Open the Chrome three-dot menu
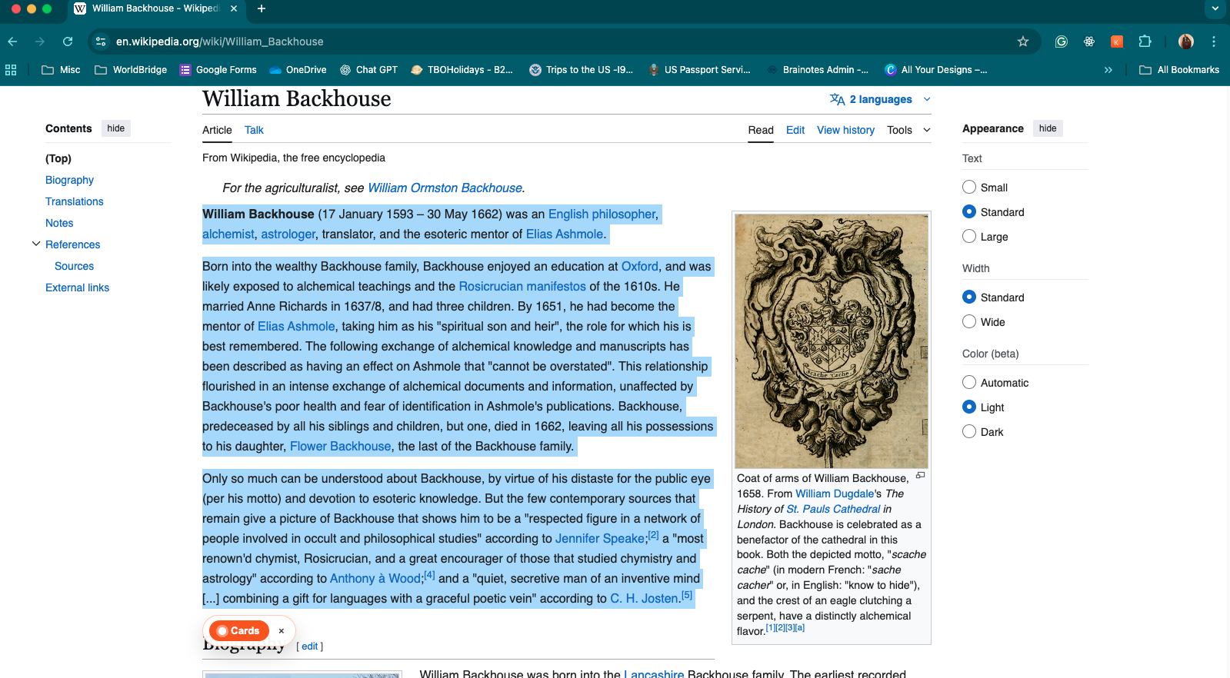This screenshot has height=678, width=1230. point(1214,42)
